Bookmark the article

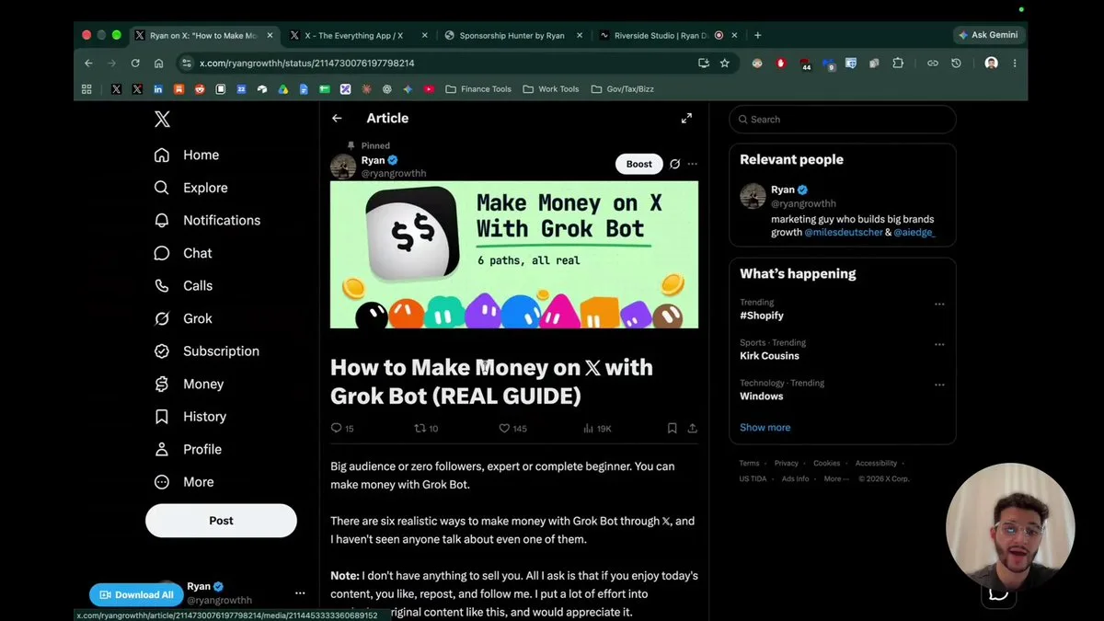[672, 428]
